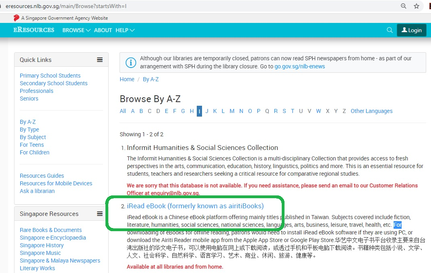Open the Literary Works link
Screen dimensions: 431x273
(x=37, y=268)
